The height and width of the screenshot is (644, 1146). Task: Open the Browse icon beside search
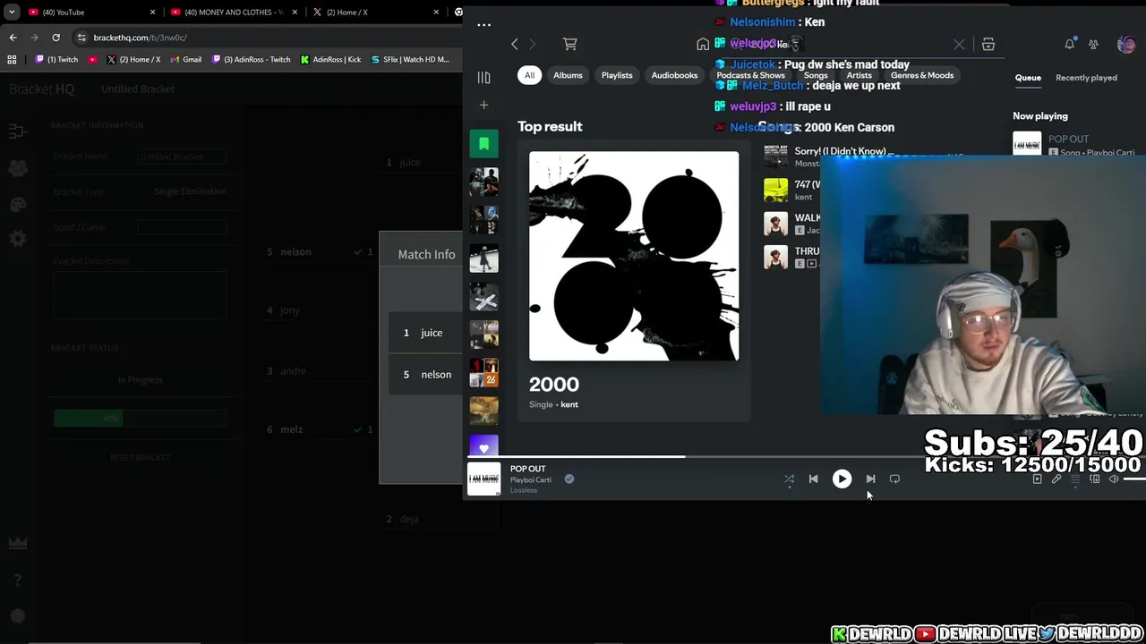[988, 44]
